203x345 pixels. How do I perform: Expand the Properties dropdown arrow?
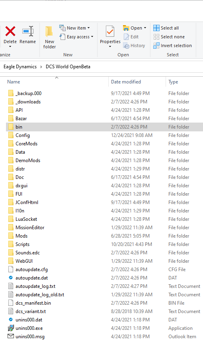click(x=110, y=46)
